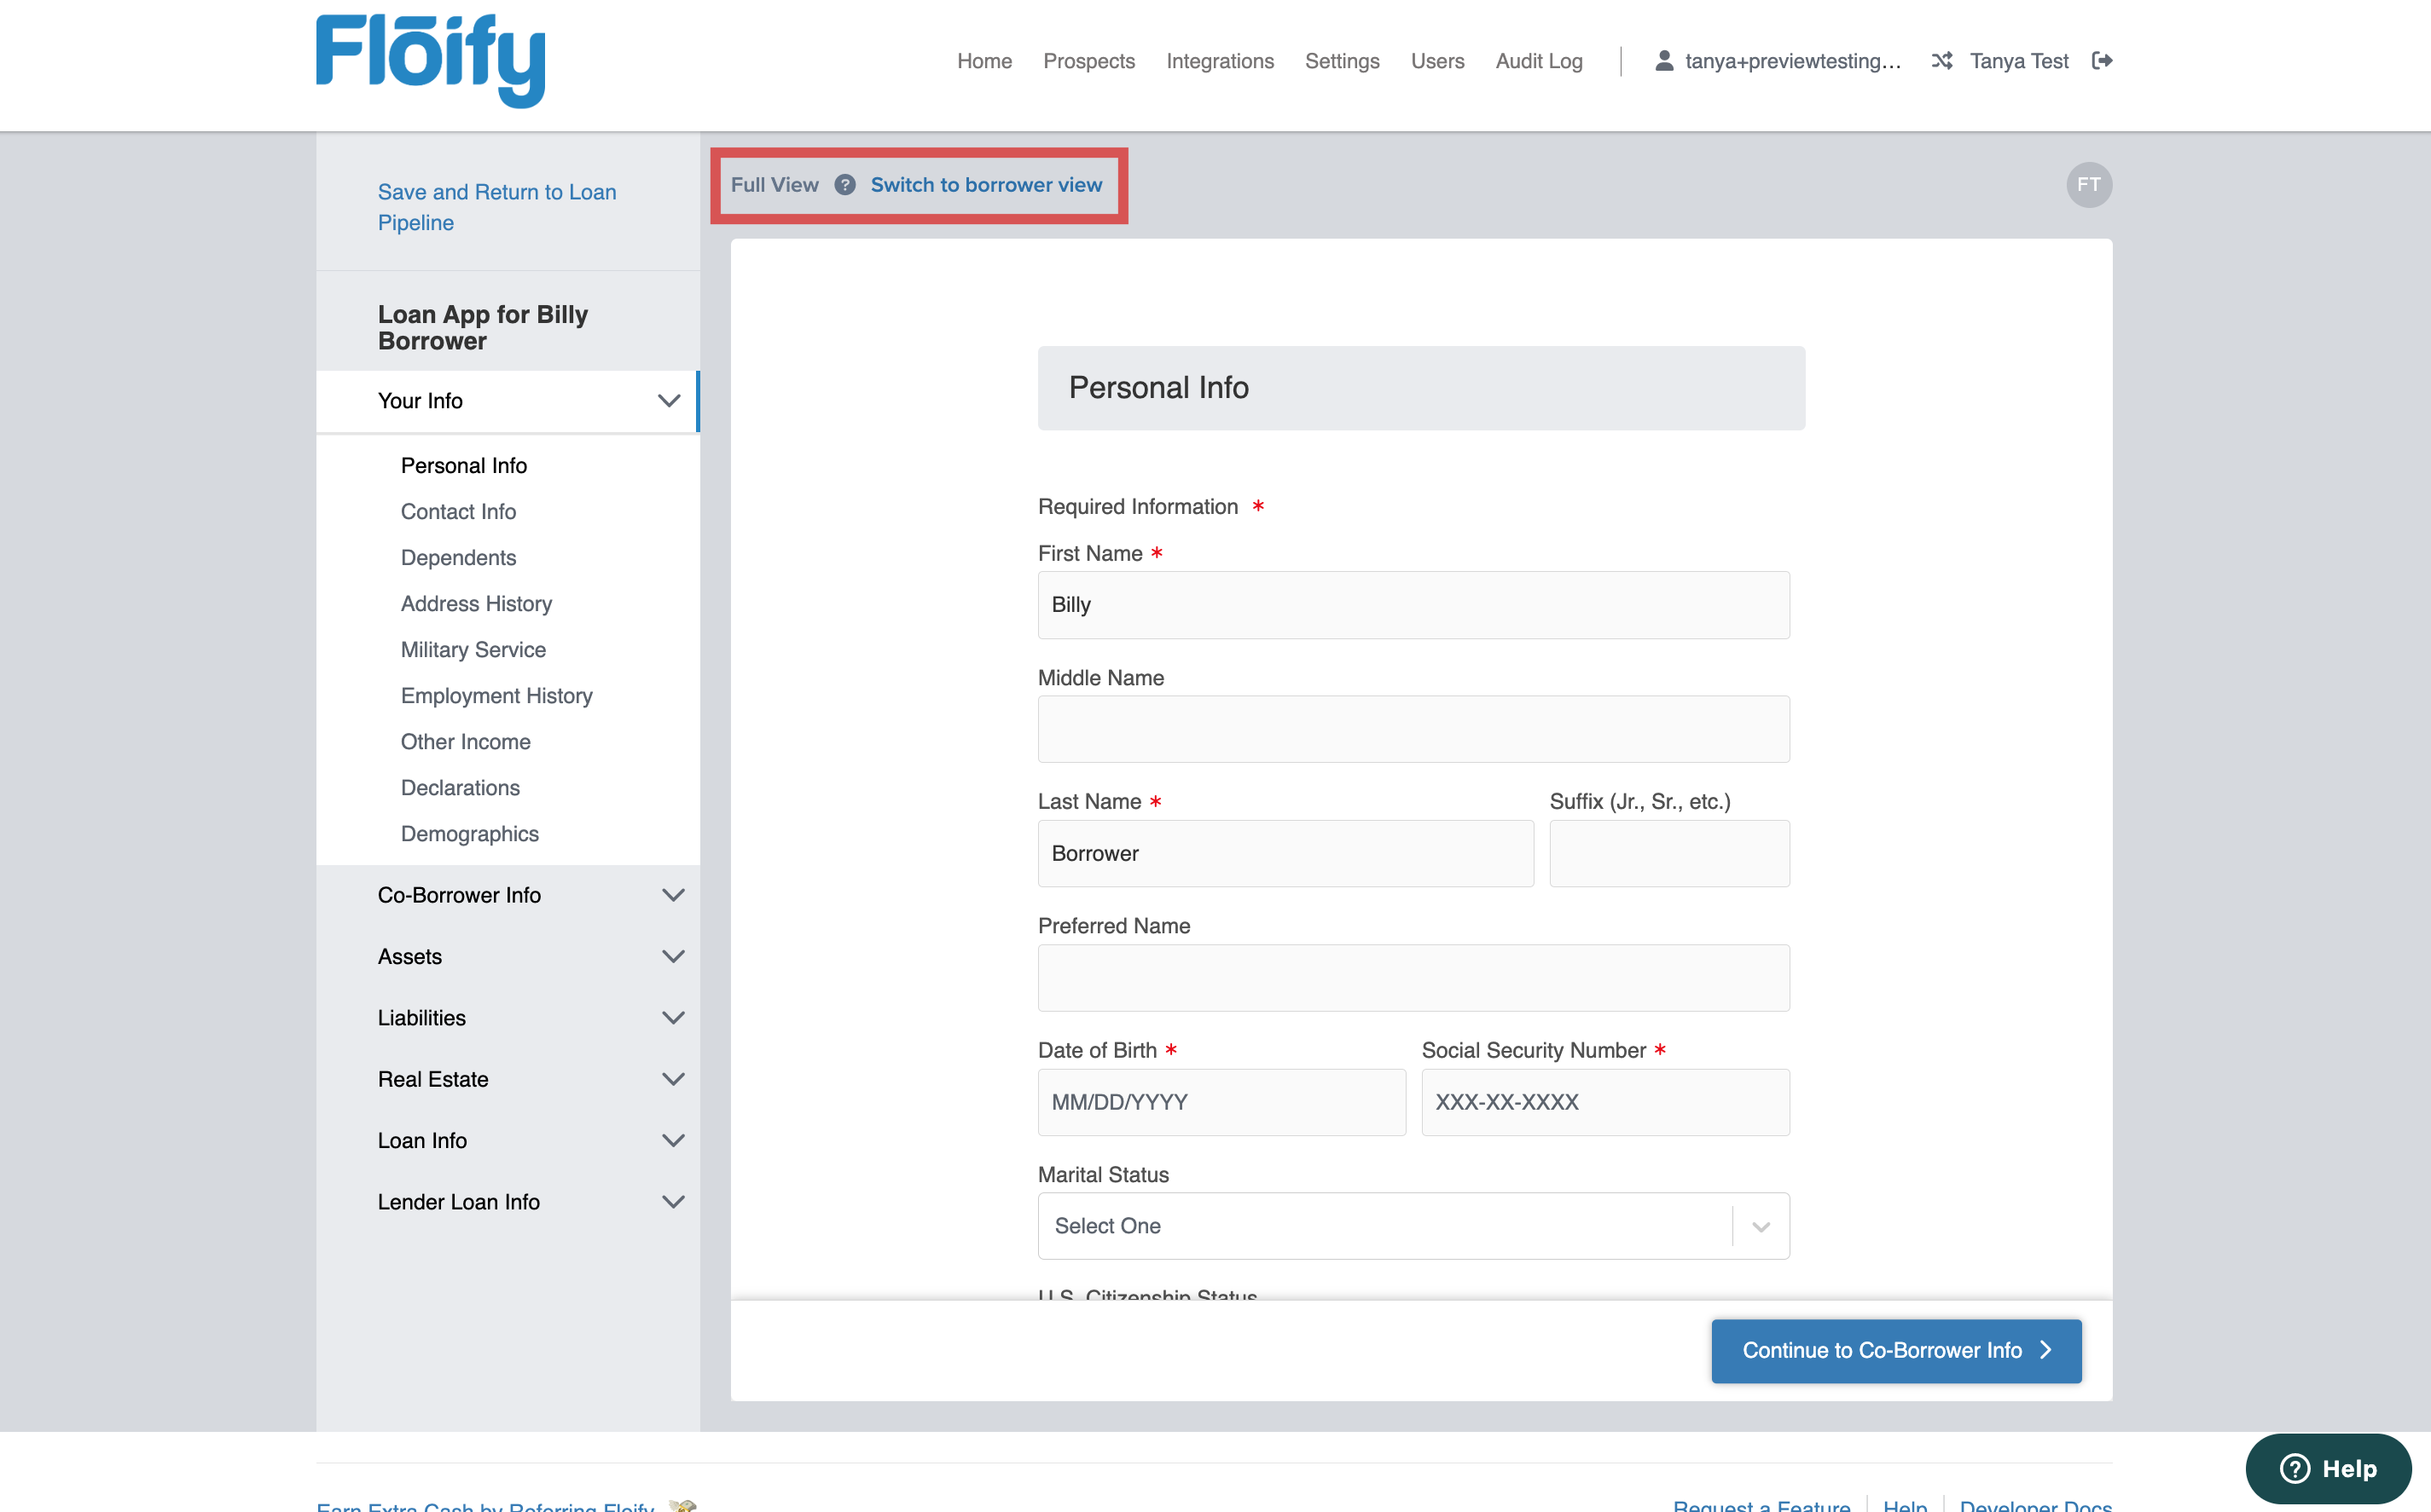Switch to borrower view

point(986,185)
